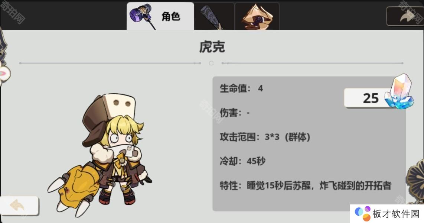Click the 25 crystal cost button
424x223 pixels.
[x=368, y=98]
